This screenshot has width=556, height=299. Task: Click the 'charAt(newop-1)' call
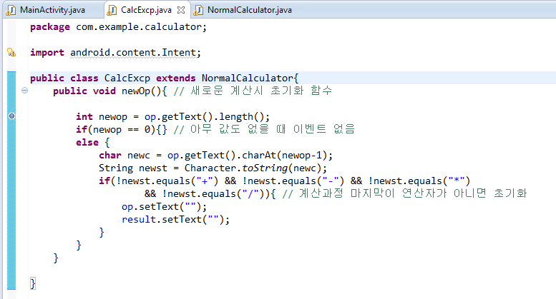point(284,155)
